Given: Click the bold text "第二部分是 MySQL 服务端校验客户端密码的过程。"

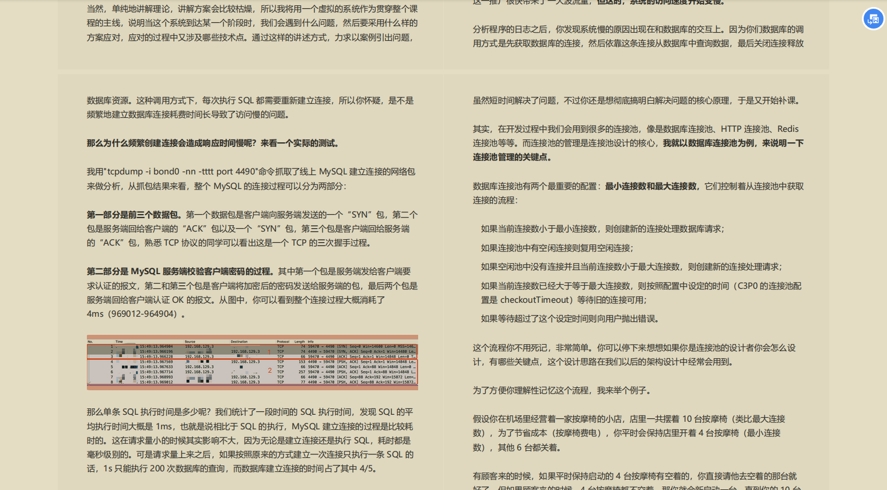Looking at the screenshot, I should (x=183, y=271).
